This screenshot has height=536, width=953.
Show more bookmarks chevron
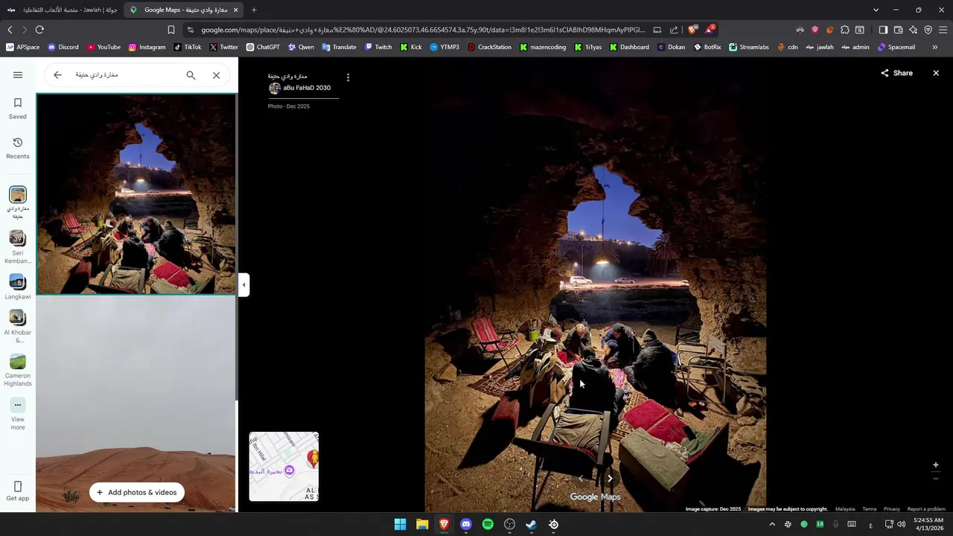[x=935, y=47]
